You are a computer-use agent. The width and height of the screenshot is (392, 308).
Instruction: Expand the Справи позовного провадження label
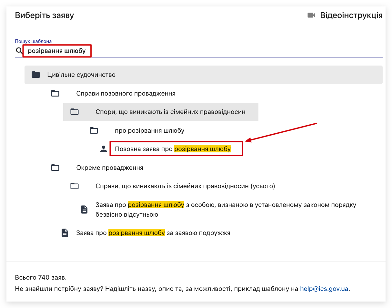[126, 94]
